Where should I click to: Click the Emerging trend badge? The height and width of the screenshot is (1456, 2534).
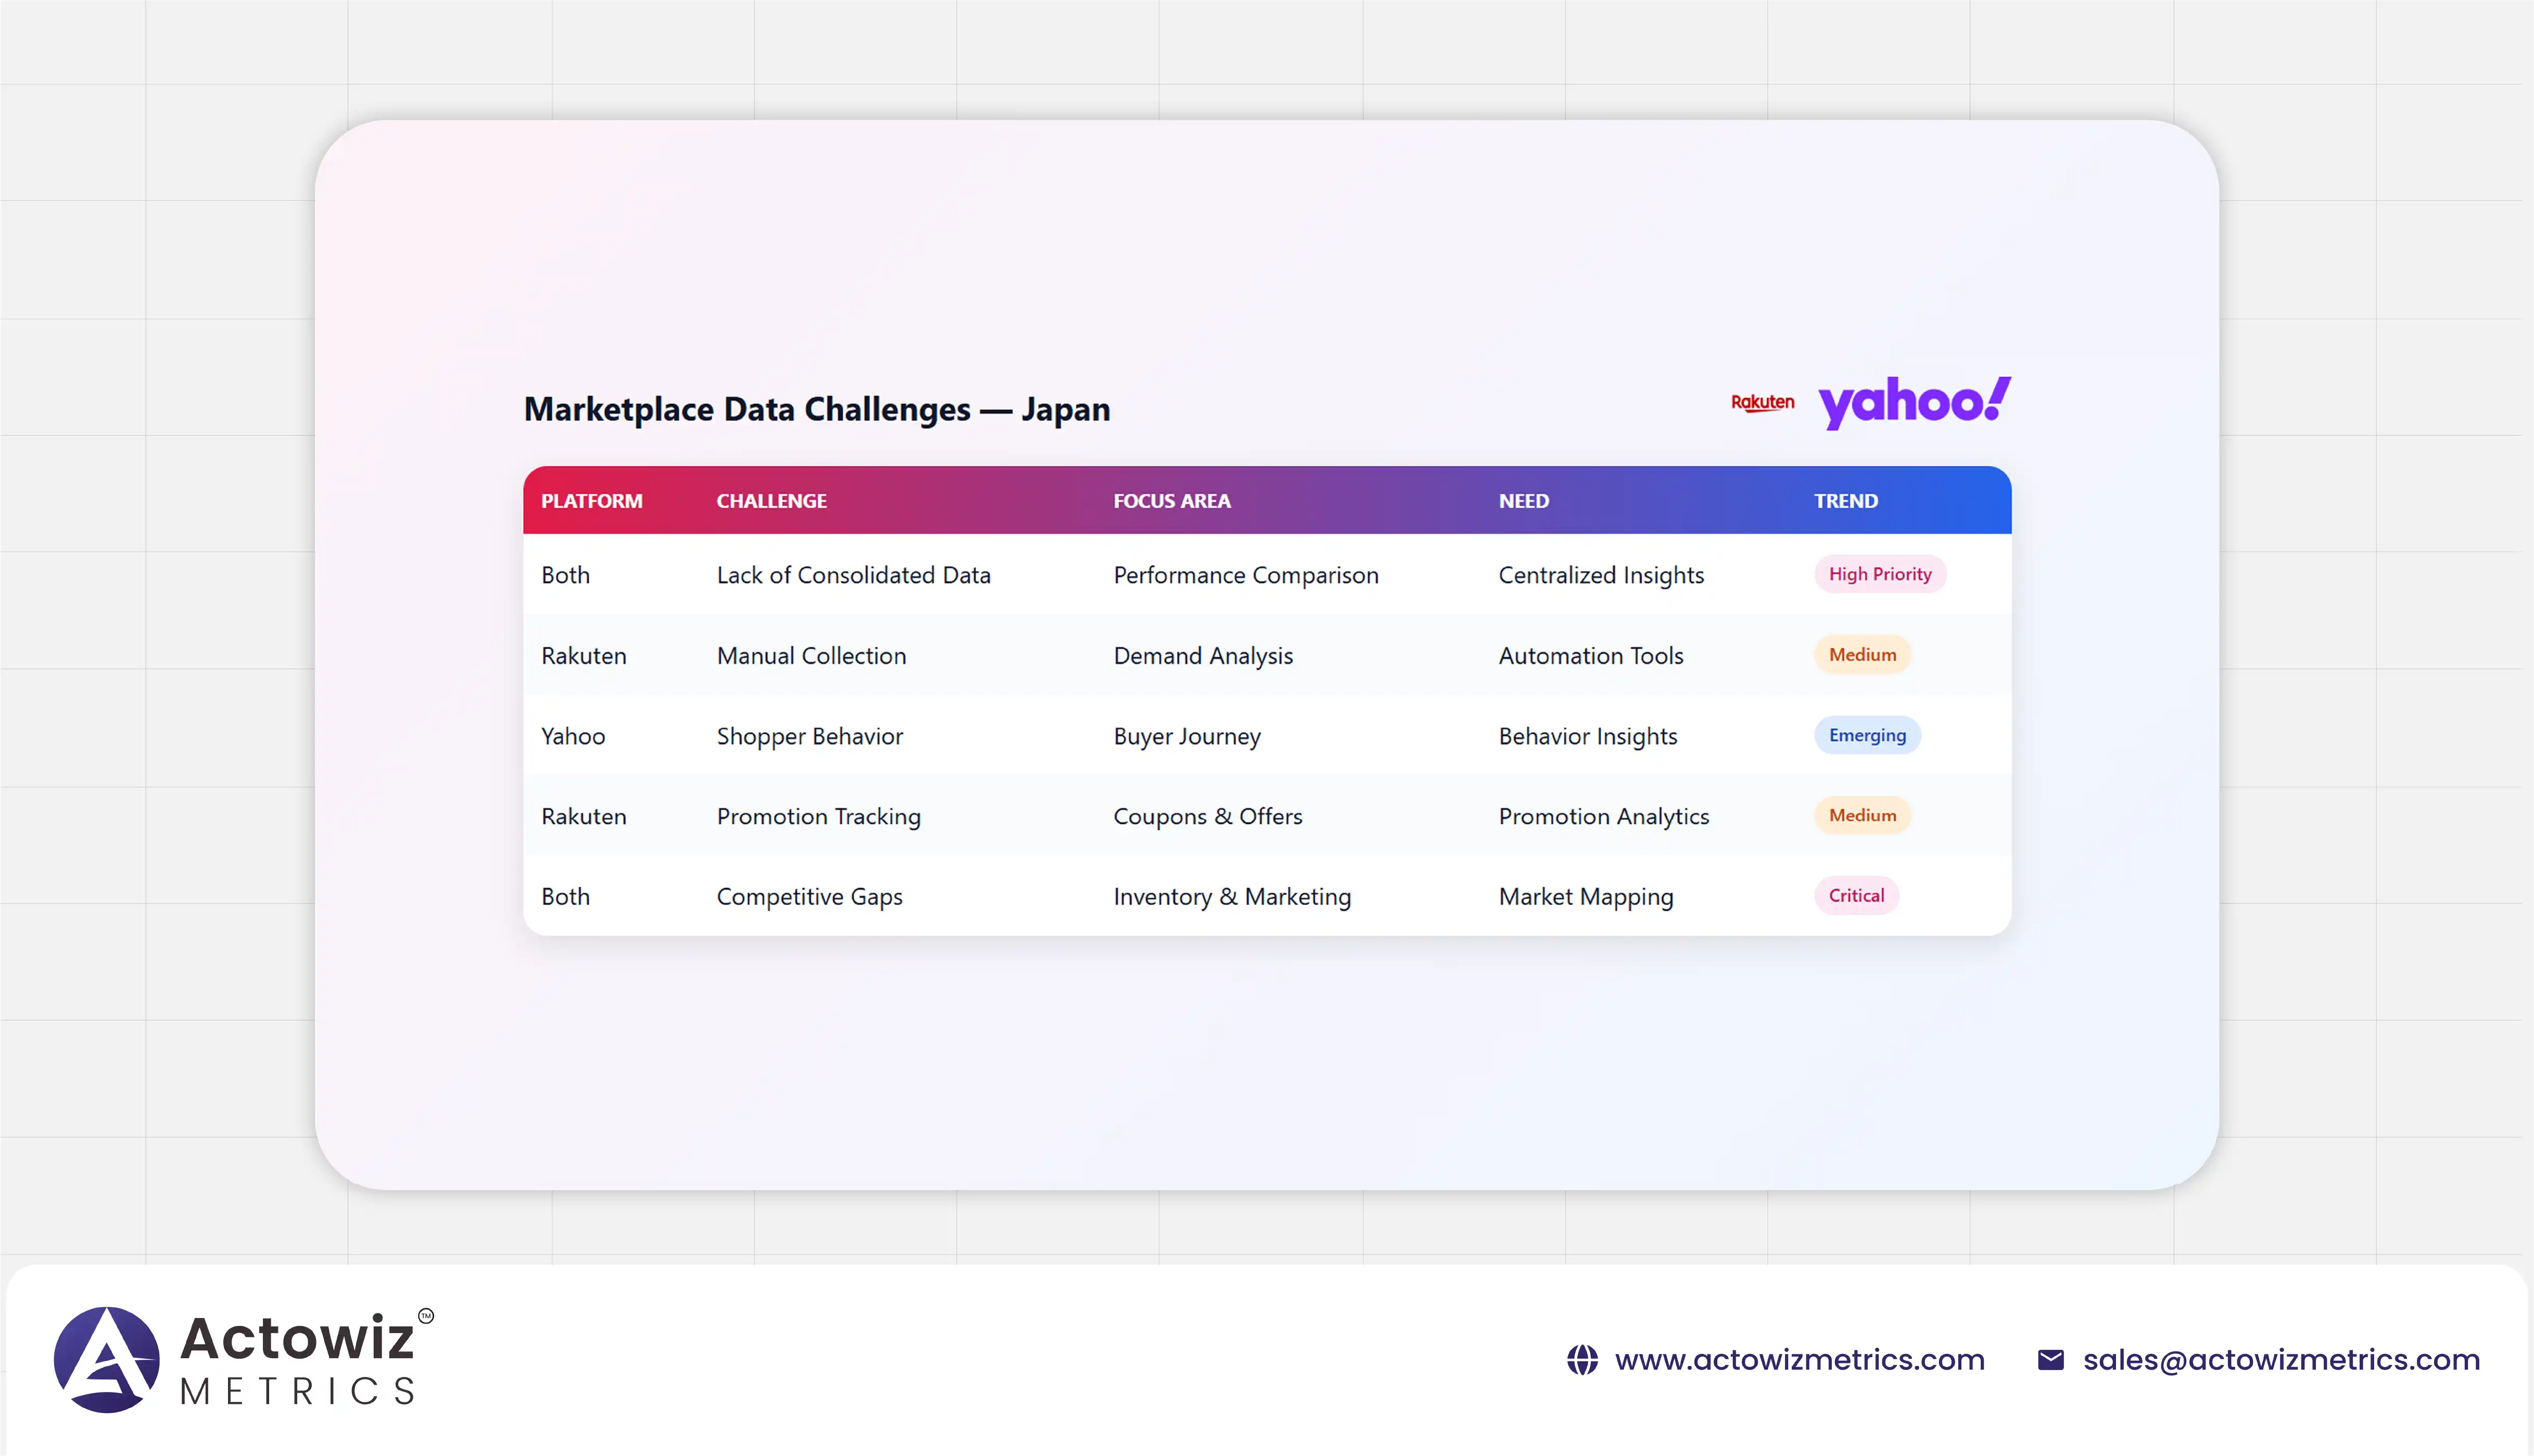point(1866,735)
